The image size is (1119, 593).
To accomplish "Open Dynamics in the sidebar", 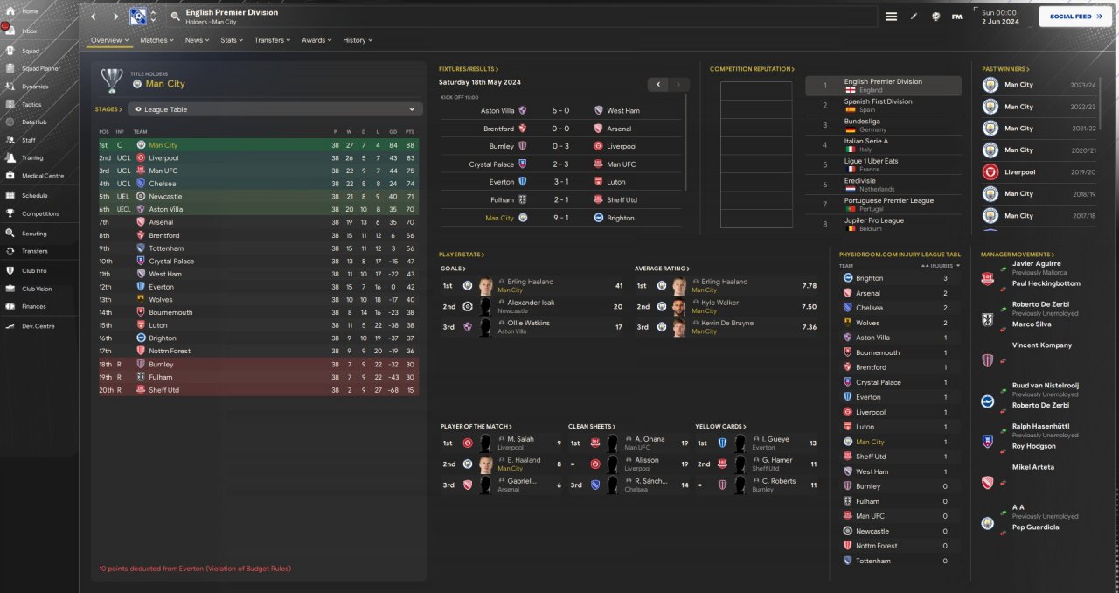I will [35, 87].
